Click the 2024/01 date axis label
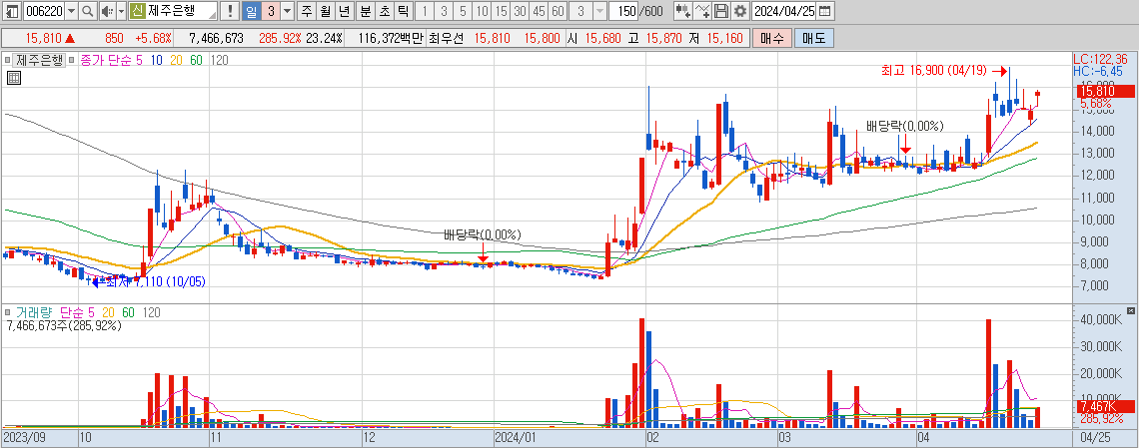The width and height of the screenshot is (1139, 448). pyautogui.click(x=514, y=439)
